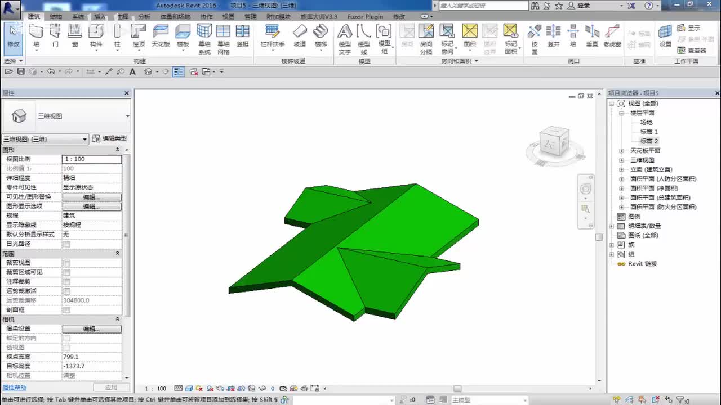Collapse the 视图 (全部) tree node

612,103
